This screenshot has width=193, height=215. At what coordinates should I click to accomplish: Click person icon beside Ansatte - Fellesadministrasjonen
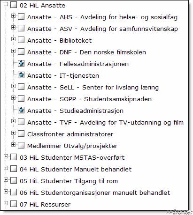[21, 63]
